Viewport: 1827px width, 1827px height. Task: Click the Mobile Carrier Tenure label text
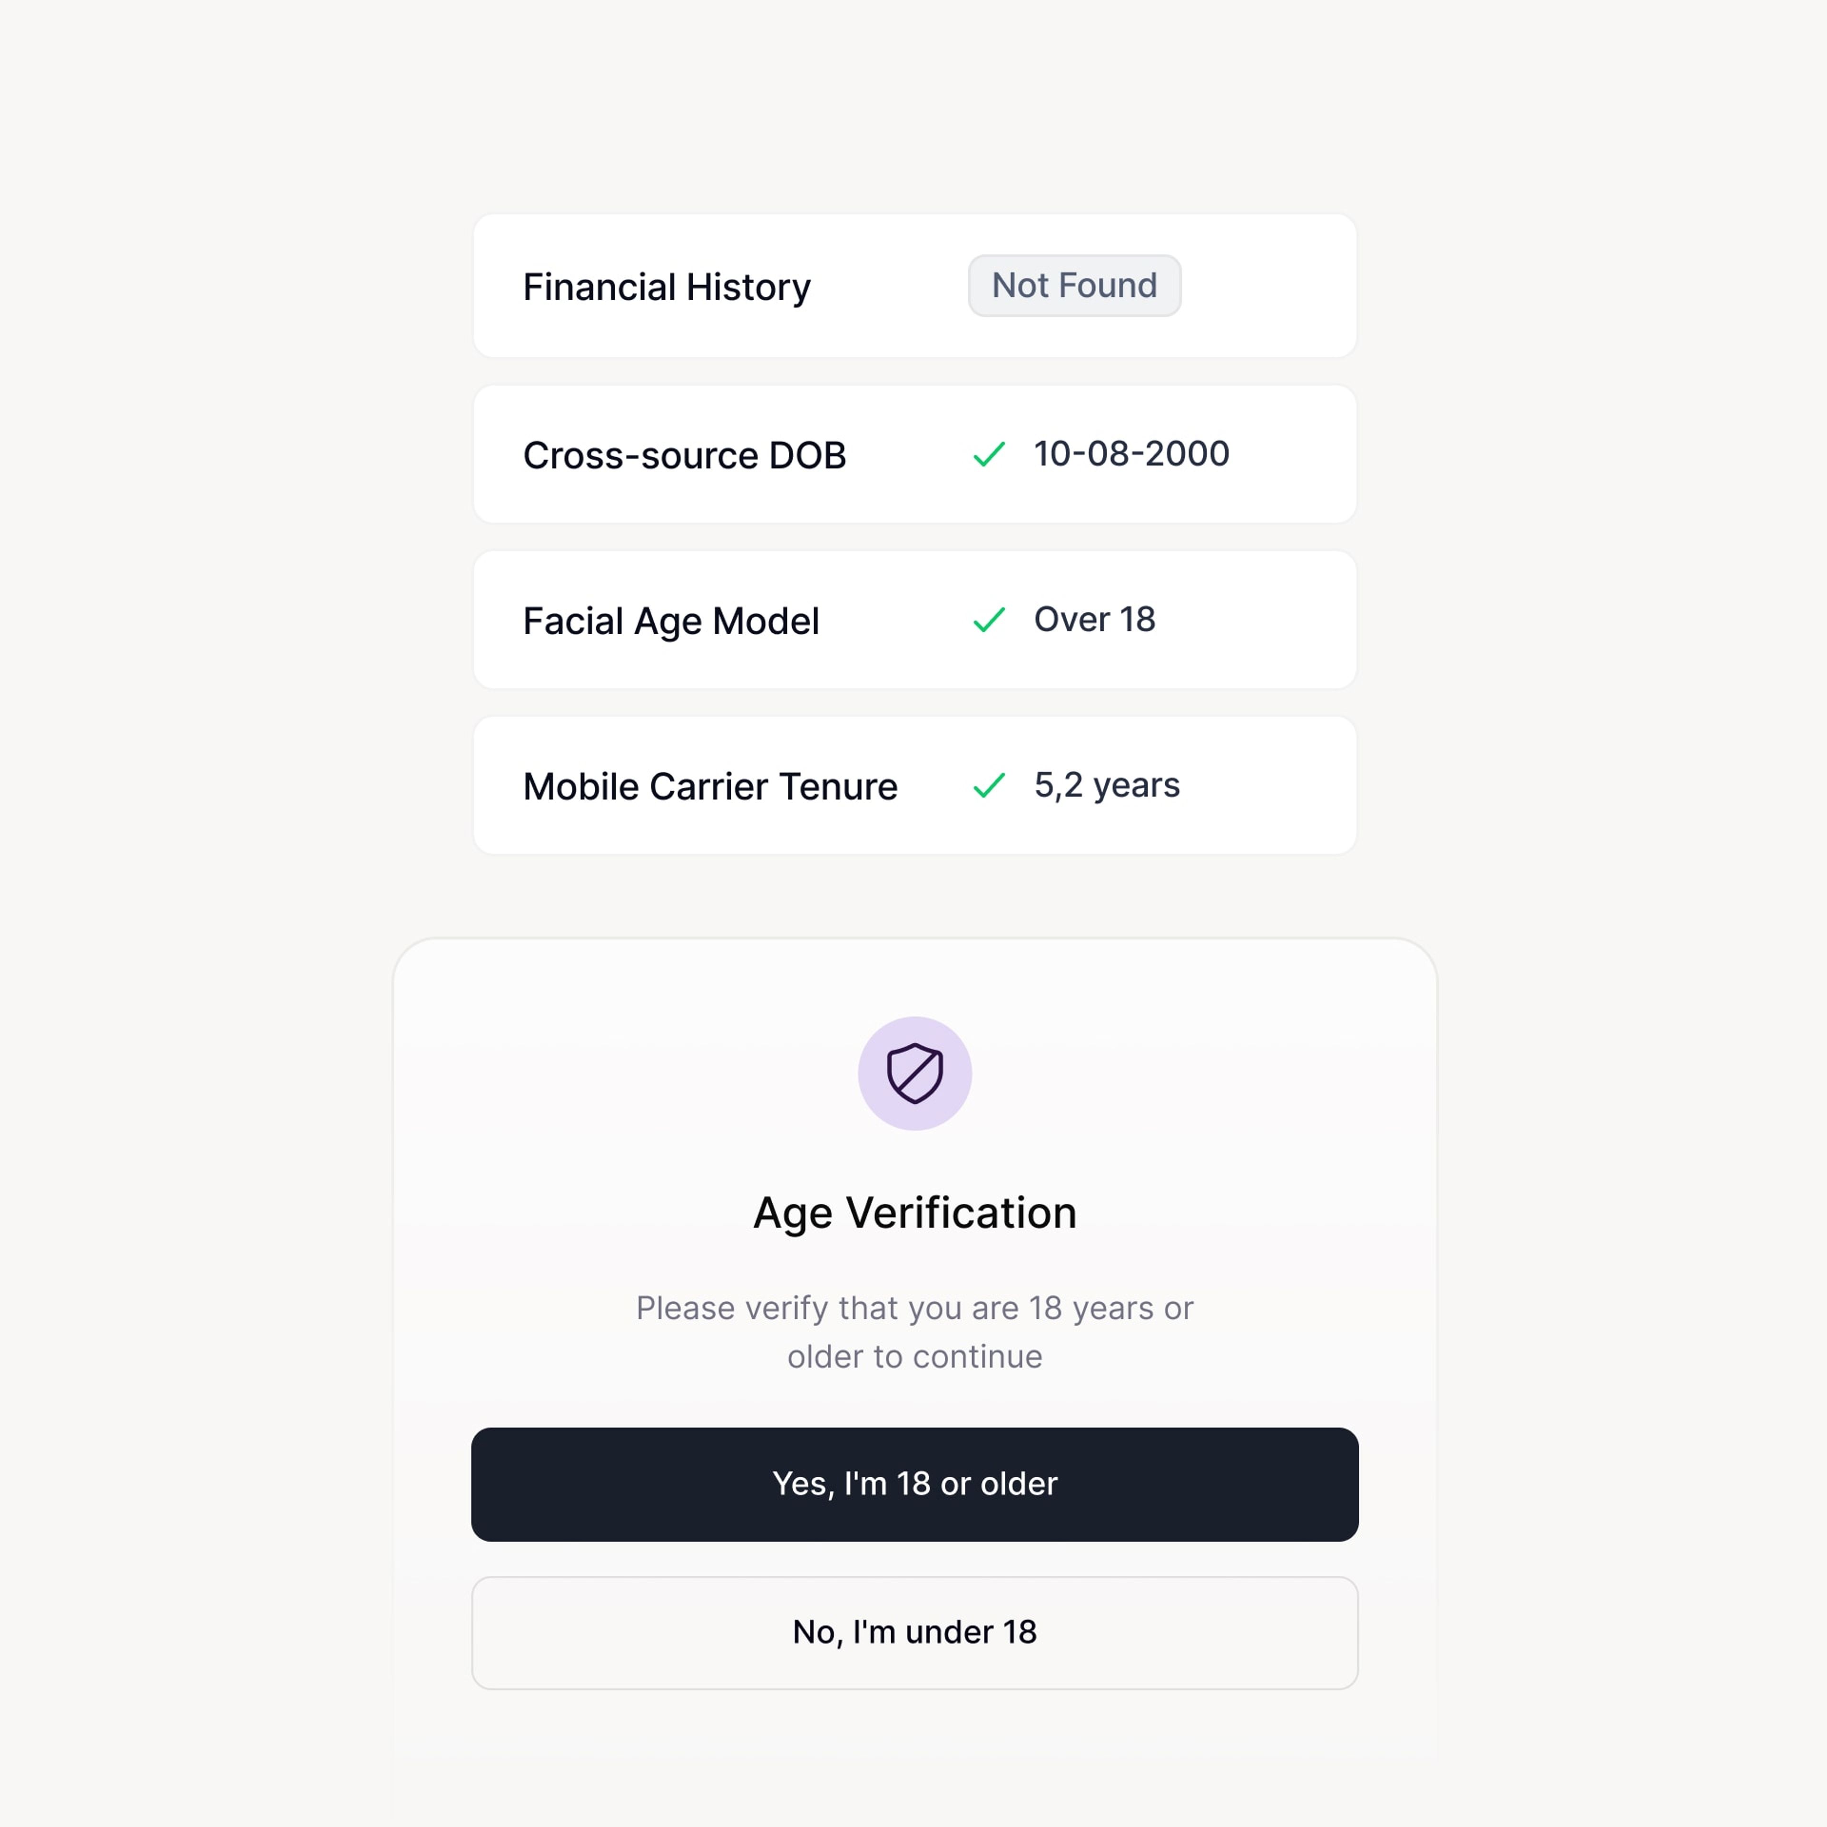709,787
